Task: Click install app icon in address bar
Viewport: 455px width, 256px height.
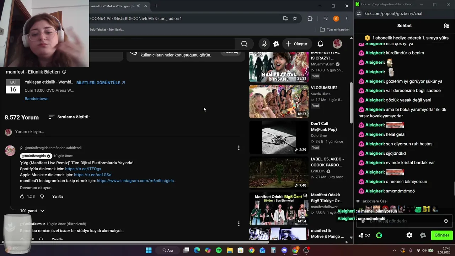Action: point(285,18)
